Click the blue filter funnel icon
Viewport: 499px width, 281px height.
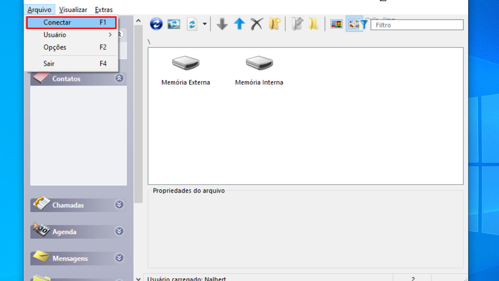(x=365, y=24)
